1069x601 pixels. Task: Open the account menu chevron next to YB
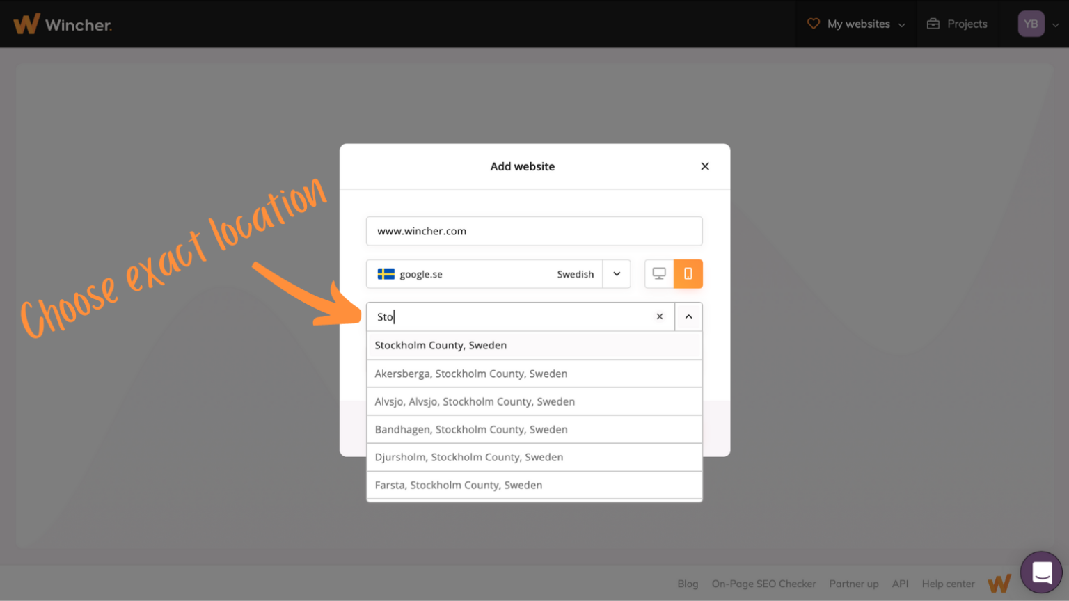(1055, 24)
